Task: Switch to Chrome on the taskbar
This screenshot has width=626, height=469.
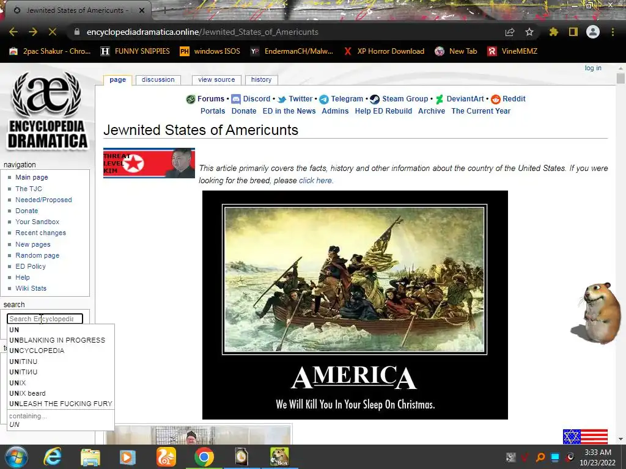Action: point(204,457)
